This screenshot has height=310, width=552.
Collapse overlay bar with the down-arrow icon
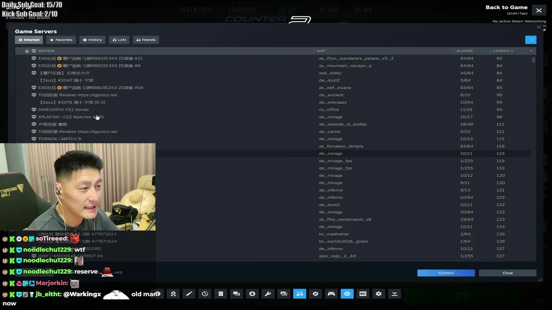pyautogui.click(x=394, y=294)
